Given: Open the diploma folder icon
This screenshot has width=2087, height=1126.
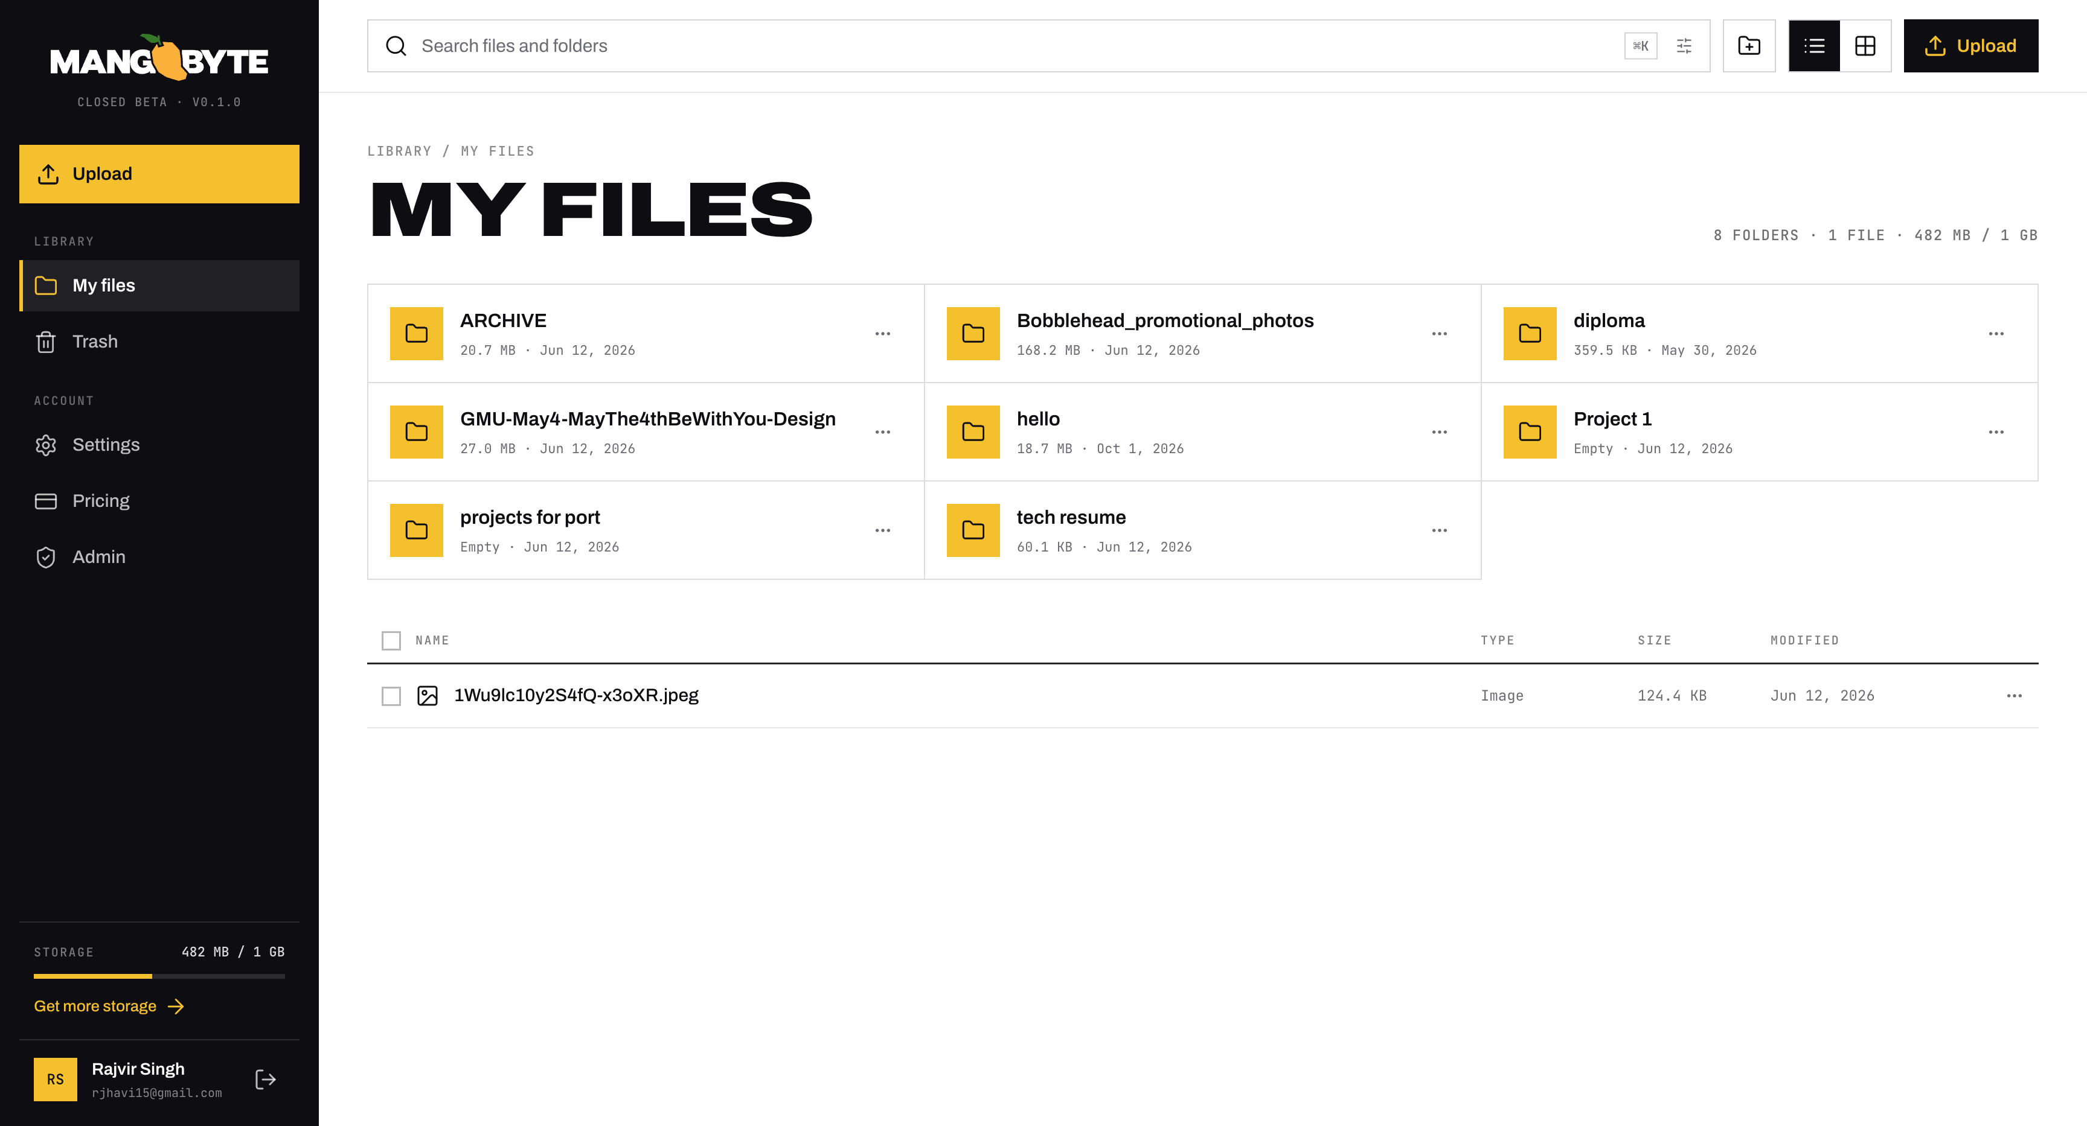Looking at the screenshot, I should [x=1530, y=334].
